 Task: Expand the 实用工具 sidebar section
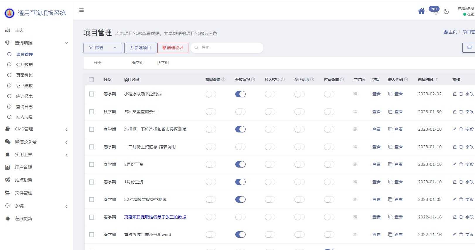tap(66, 155)
